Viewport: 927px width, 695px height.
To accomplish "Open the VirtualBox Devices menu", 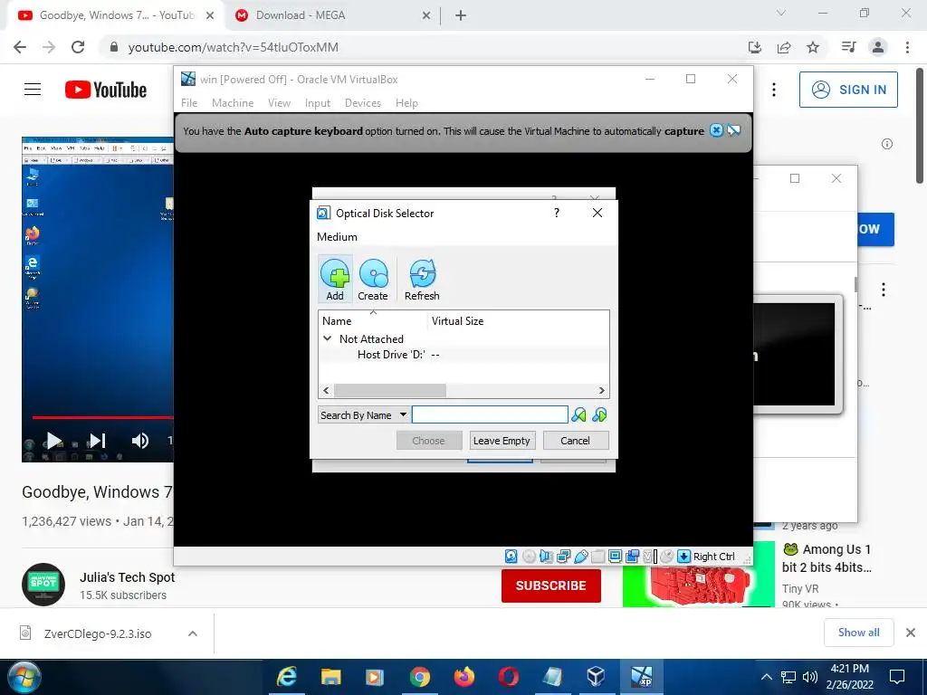I will click(363, 103).
